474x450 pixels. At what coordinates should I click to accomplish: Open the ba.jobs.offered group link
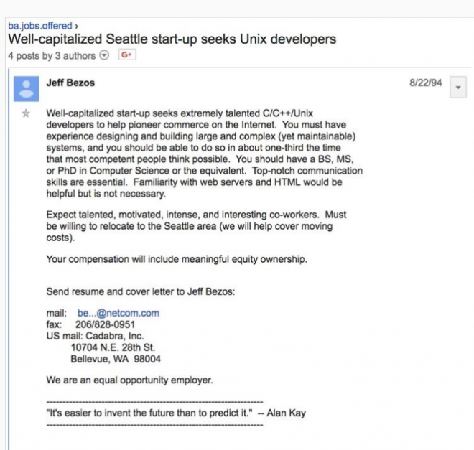pyautogui.click(x=40, y=26)
